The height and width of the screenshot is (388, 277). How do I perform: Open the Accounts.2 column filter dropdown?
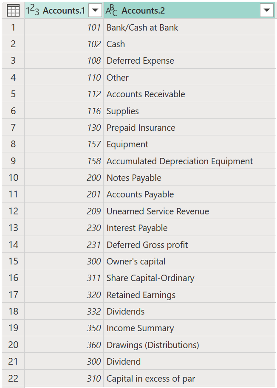point(267,10)
